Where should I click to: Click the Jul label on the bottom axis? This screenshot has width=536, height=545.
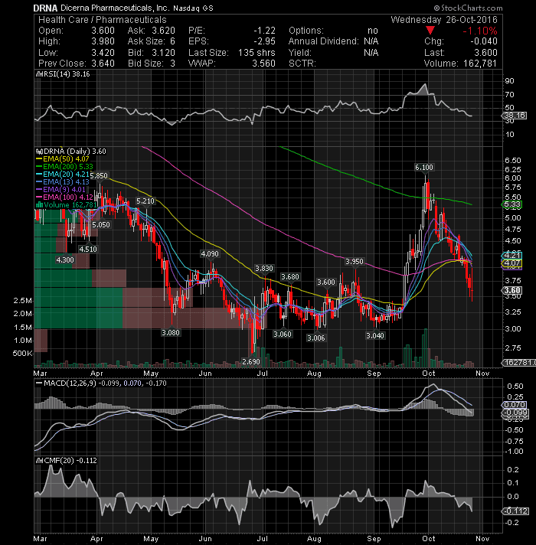263,539
